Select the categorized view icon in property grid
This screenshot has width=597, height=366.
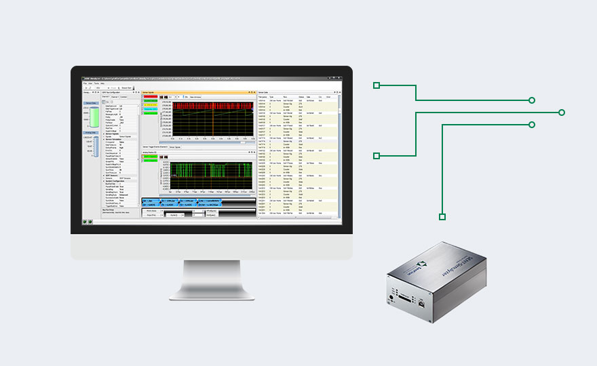(104, 102)
